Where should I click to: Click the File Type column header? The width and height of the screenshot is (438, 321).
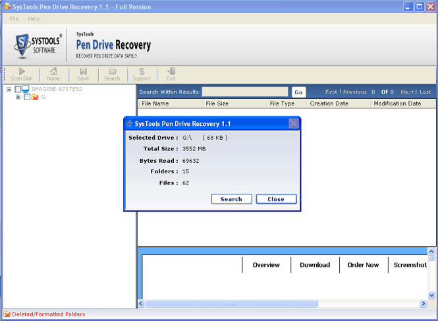(x=287, y=103)
